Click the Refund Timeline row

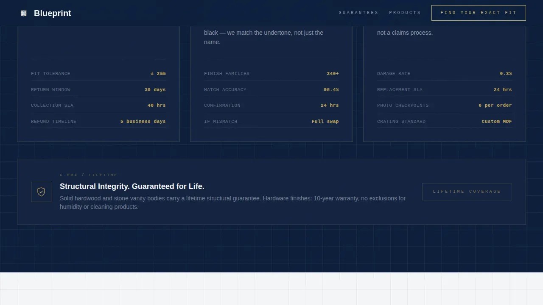[98, 121]
